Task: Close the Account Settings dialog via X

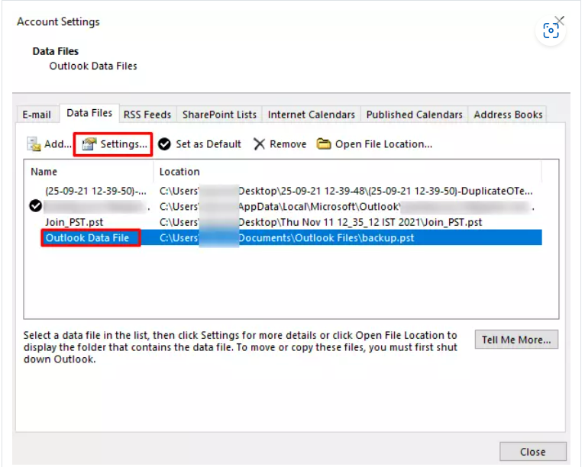Action: tap(559, 20)
